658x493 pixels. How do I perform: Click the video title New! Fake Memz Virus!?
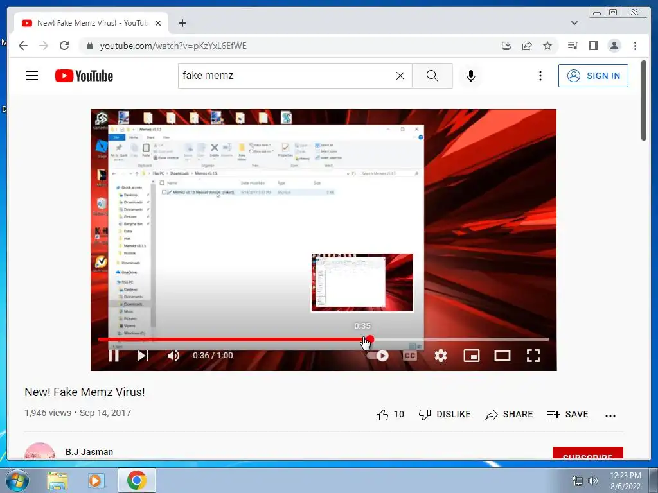pyautogui.click(x=85, y=392)
